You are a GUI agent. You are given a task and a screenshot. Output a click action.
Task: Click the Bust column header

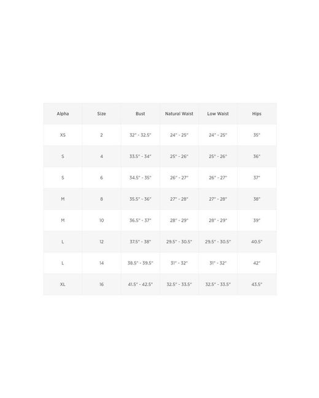point(140,114)
